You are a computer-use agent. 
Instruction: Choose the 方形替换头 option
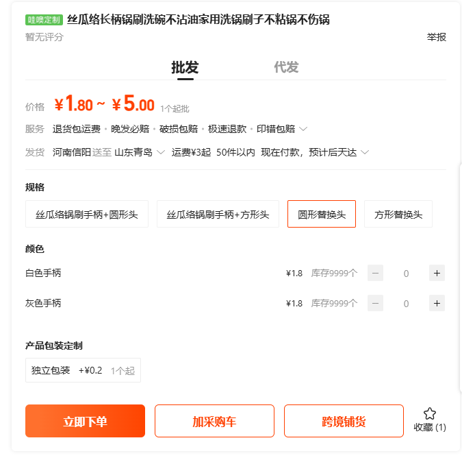pyautogui.click(x=398, y=214)
